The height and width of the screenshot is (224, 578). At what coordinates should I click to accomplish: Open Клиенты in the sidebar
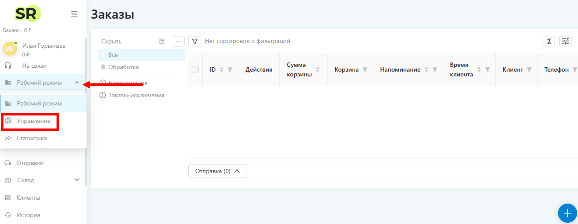pyautogui.click(x=28, y=198)
